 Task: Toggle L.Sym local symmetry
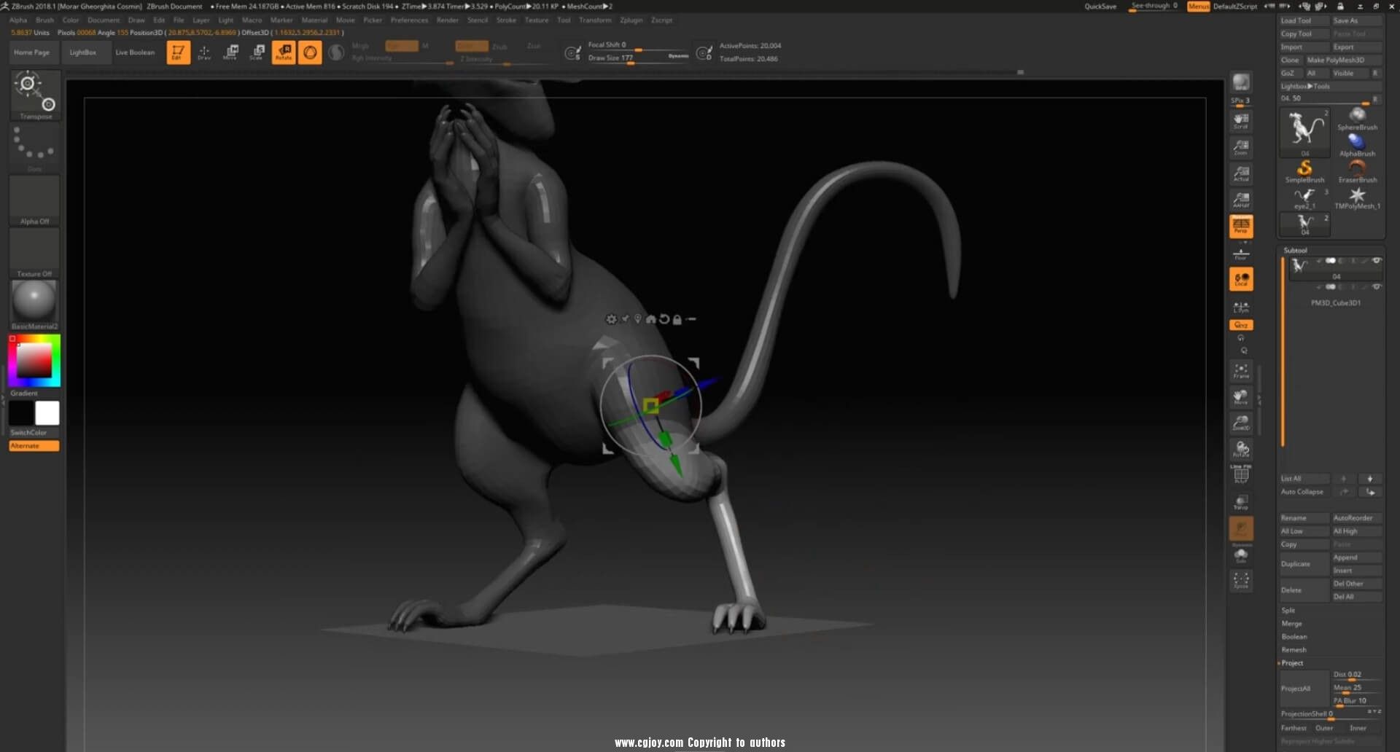pos(1241,308)
